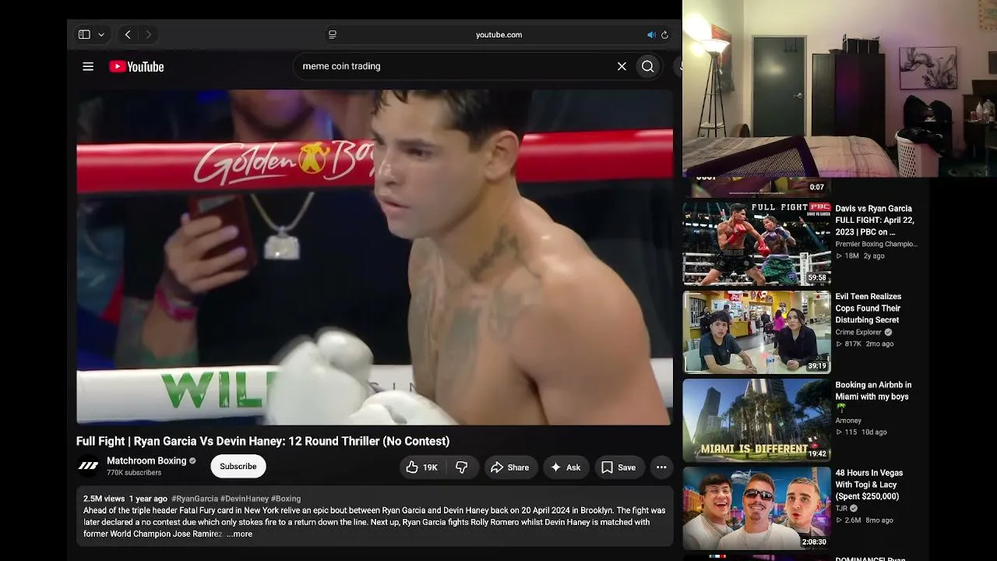Open the #DevinHaney hashtag
The height and width of the screenshot is (561, 997).
point(245,499)
